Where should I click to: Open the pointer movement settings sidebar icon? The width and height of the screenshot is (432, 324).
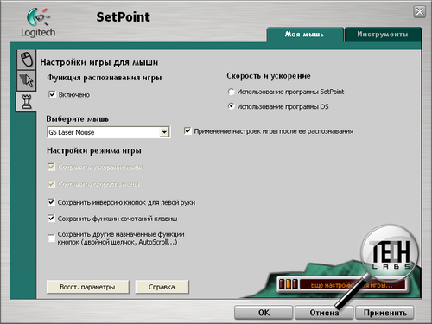coord(27,80)
